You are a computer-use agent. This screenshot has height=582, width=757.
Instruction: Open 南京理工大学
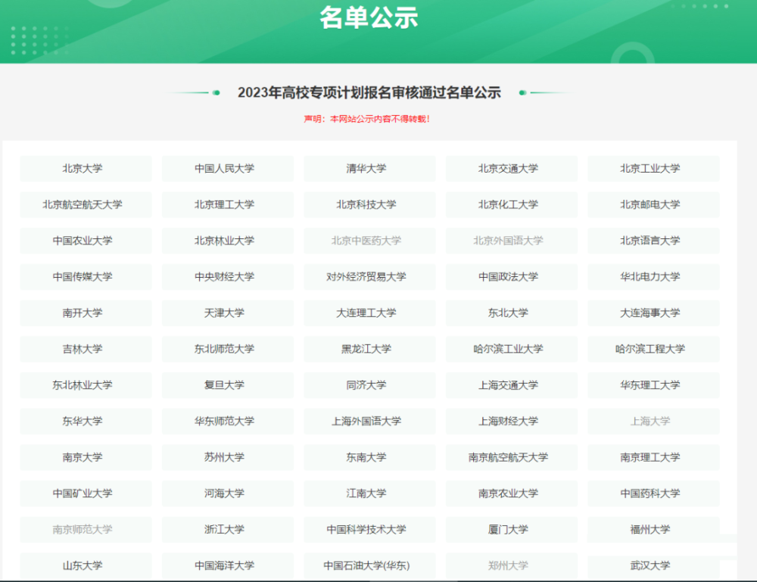click(654, 457)
